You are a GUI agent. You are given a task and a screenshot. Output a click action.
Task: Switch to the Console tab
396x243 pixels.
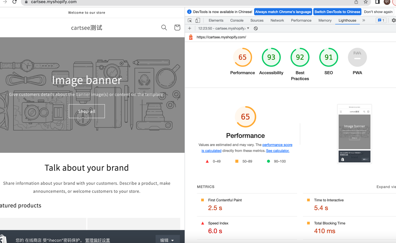[237, 20]
